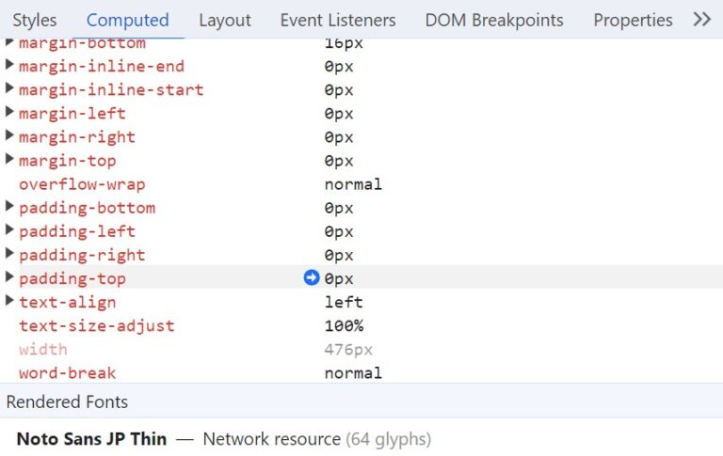
Task: Click the grayed-out width property
Action: coord(43,350)
